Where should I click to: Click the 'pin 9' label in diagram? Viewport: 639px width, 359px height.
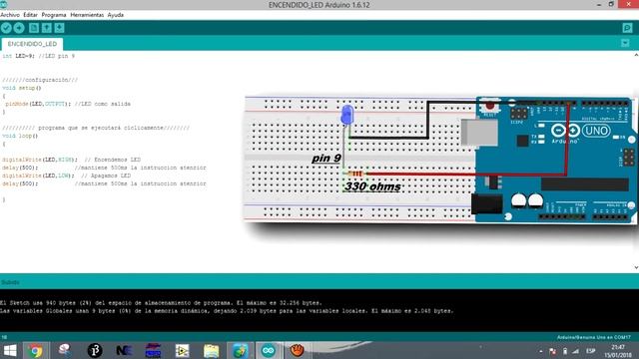(326, 158)
